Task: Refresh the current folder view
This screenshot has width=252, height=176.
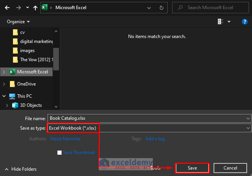Action: (x=162, y=8)
